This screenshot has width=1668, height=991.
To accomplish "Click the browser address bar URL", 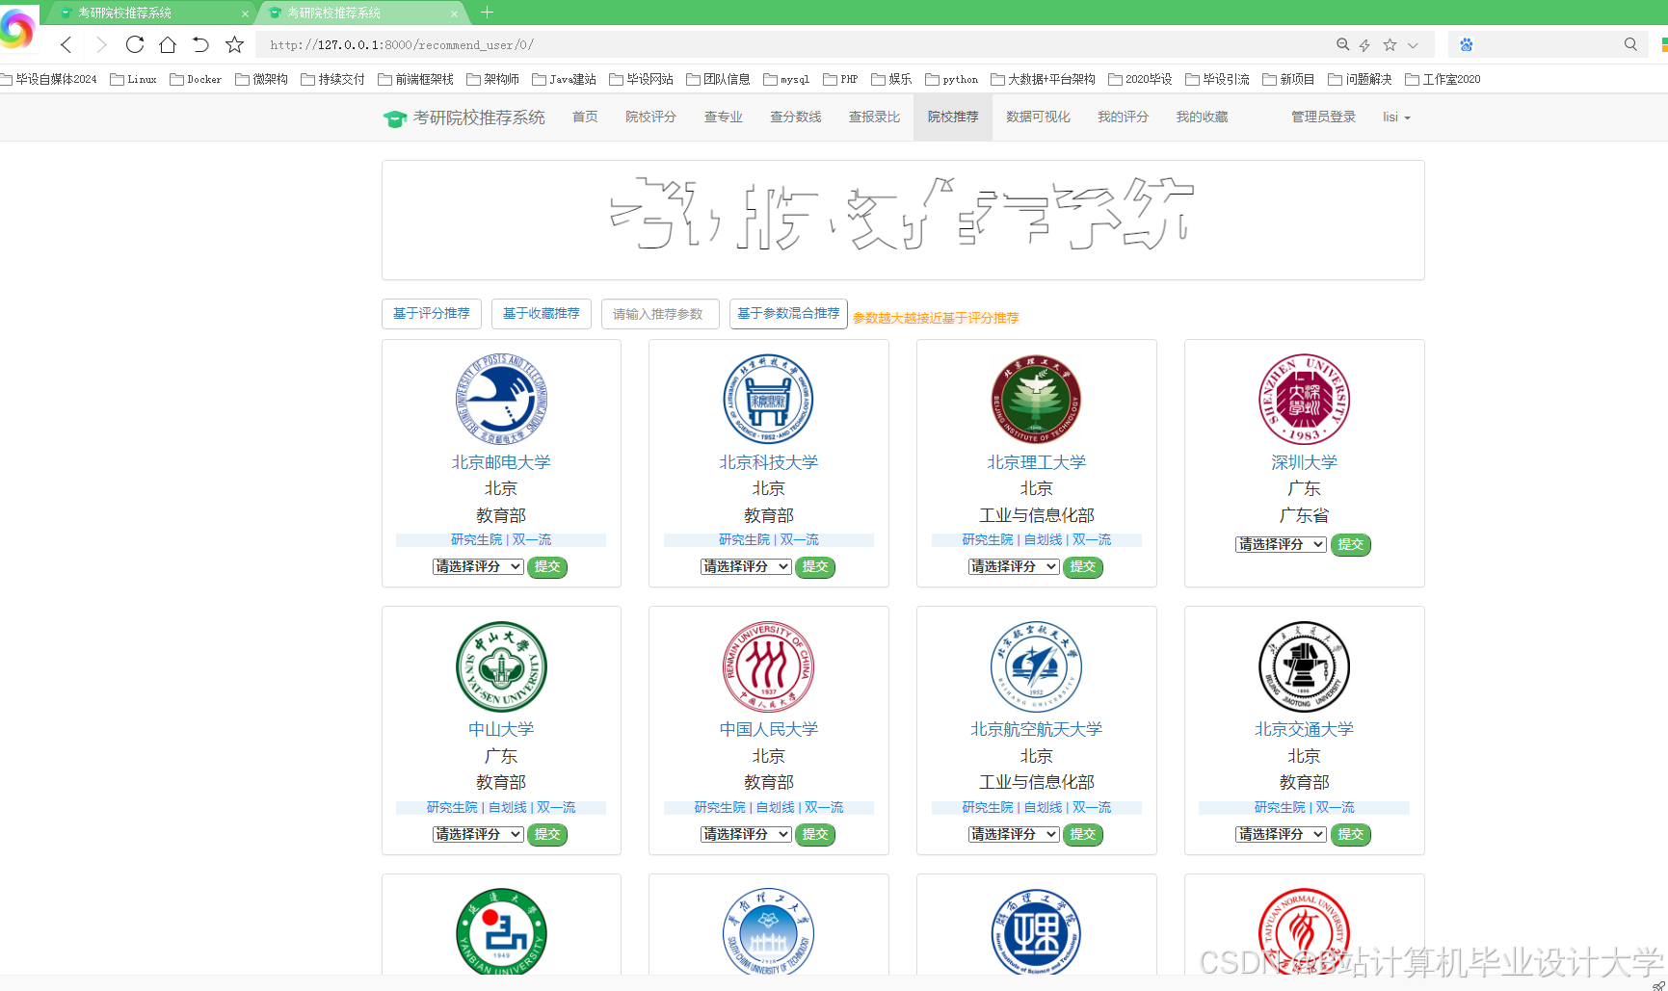I will click(x=402, y=45).
